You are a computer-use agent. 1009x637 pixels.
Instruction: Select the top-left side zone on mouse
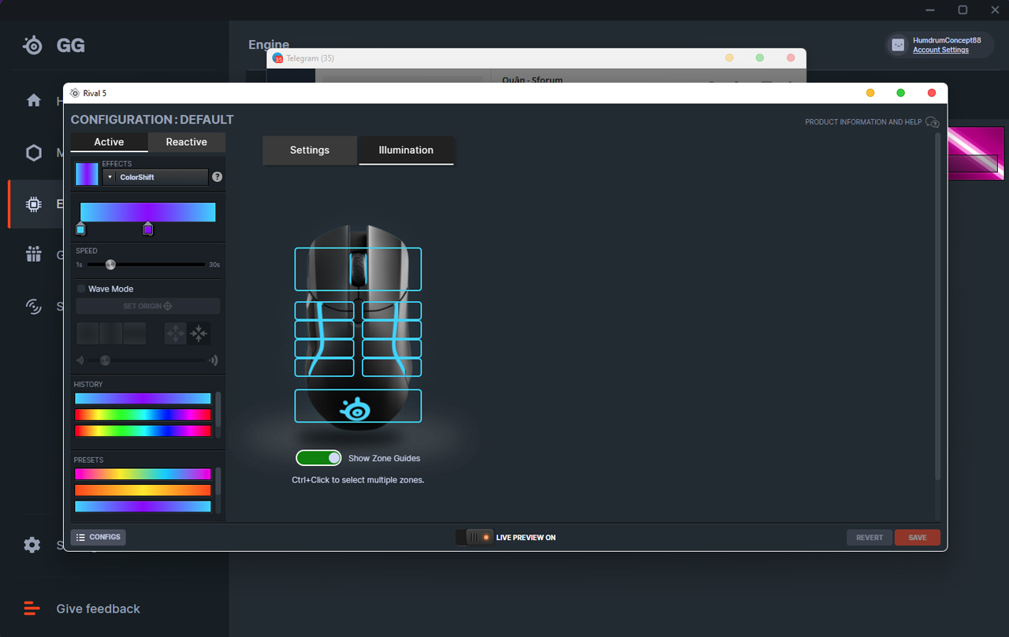(x=325, y=311)
